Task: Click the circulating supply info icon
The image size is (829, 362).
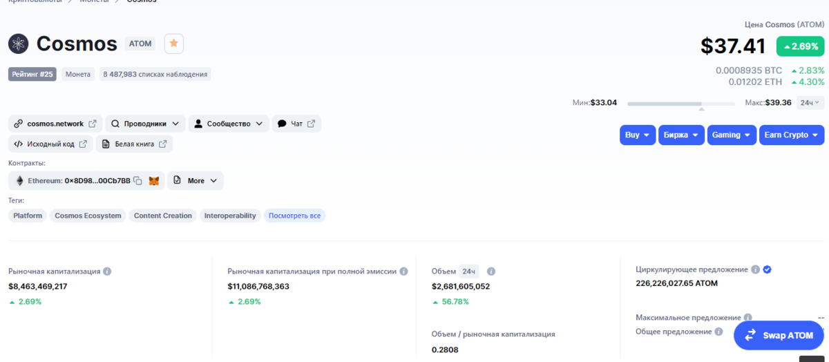Action: pyautogui.click(x=755, y=269)
